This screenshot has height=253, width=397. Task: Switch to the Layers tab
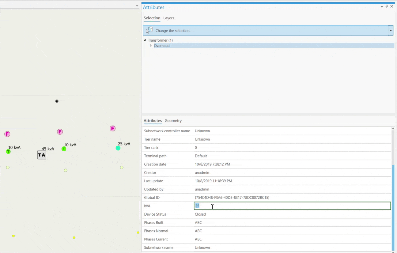(x=169, y=18)
